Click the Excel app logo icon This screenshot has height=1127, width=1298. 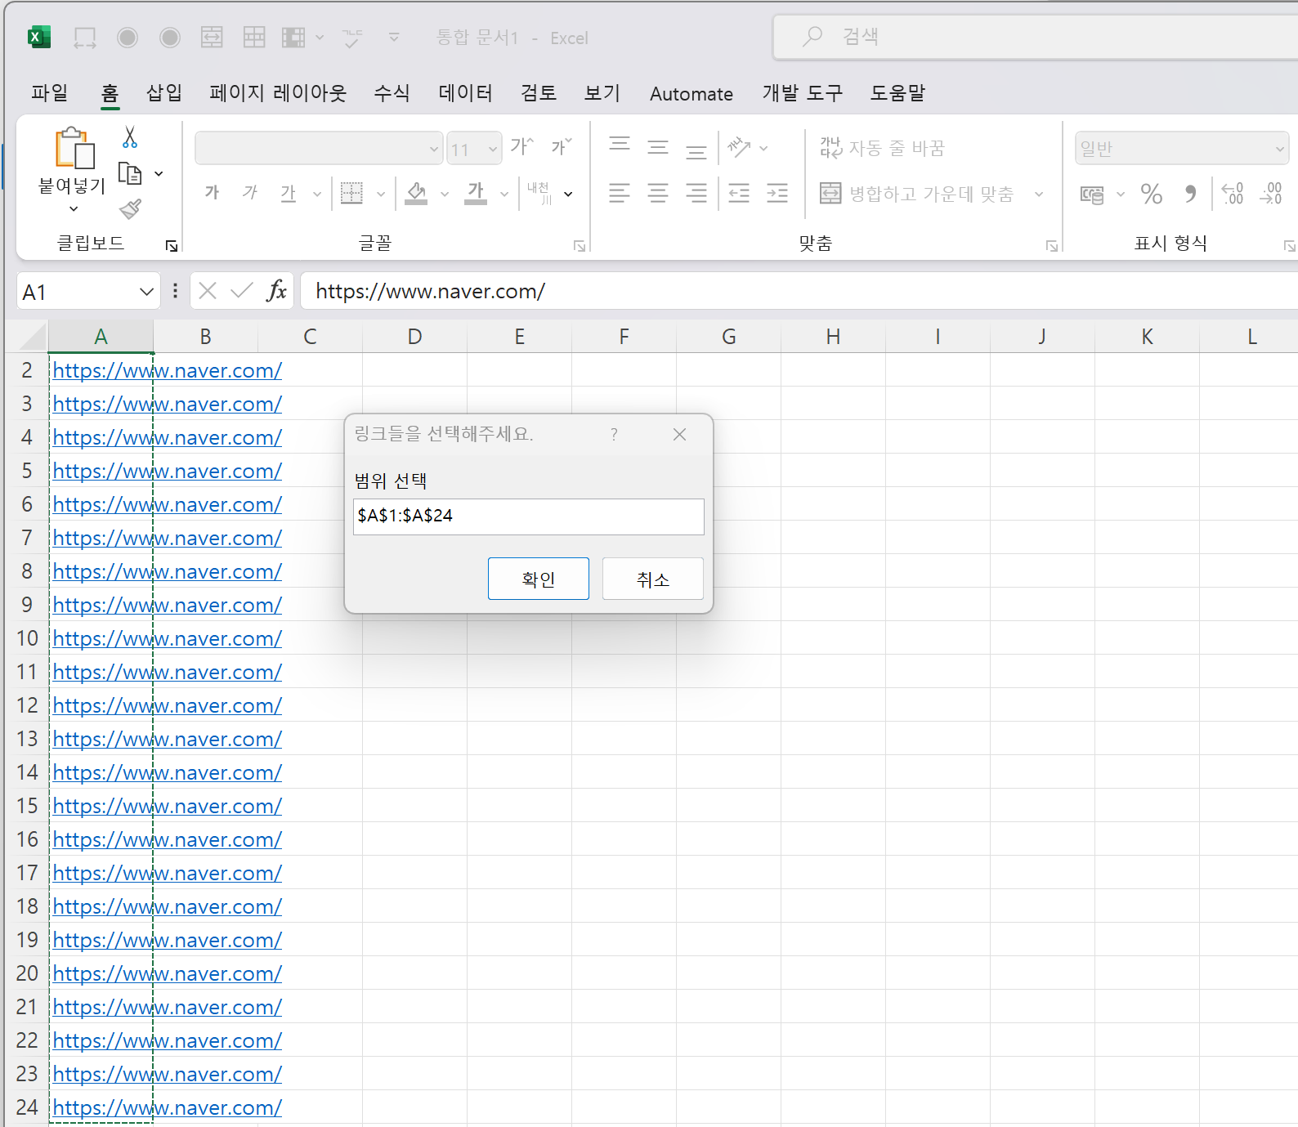point(38,38)
